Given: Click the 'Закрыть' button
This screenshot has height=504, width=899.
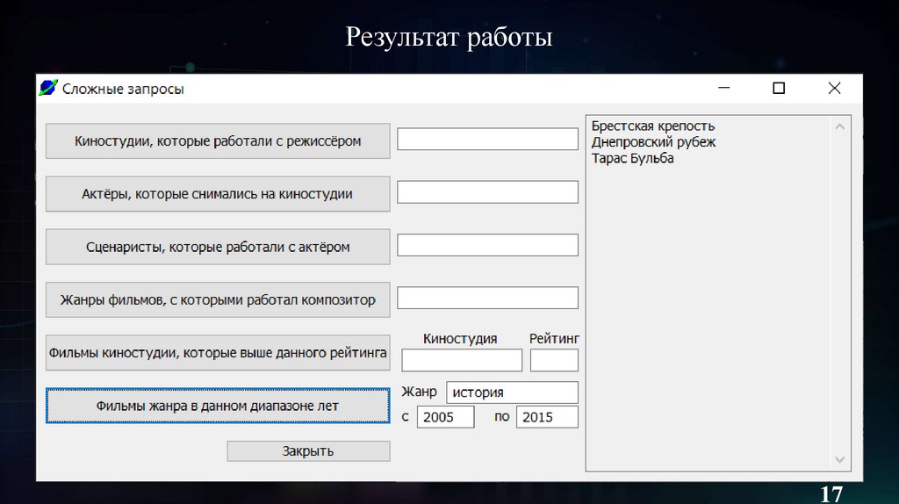Looking at the screenshot, I should click(x=308, y=451).
